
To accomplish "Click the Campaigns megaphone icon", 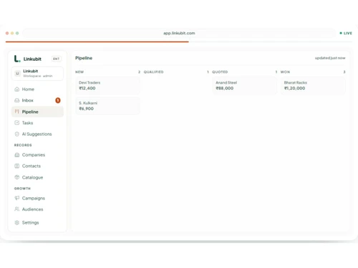I will pyautogui.click(x=17, y=198).
